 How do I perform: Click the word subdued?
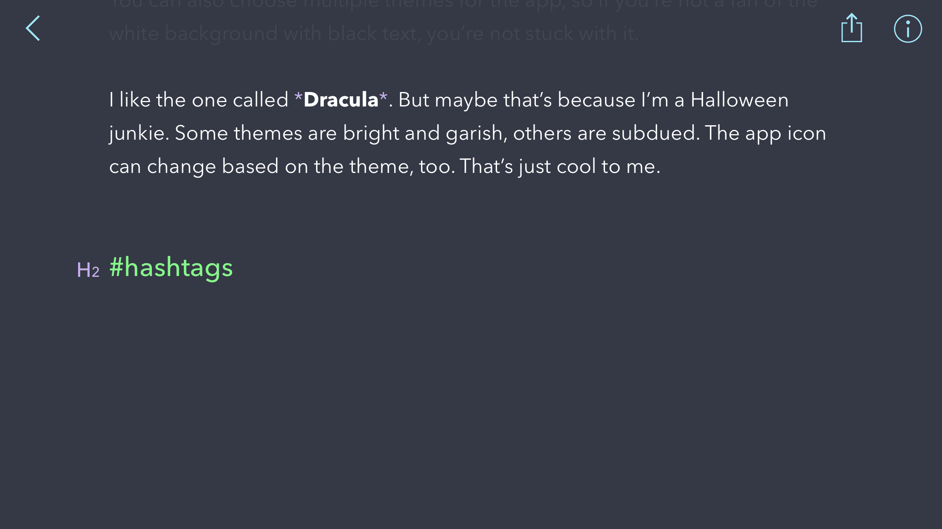coord(655,133)
